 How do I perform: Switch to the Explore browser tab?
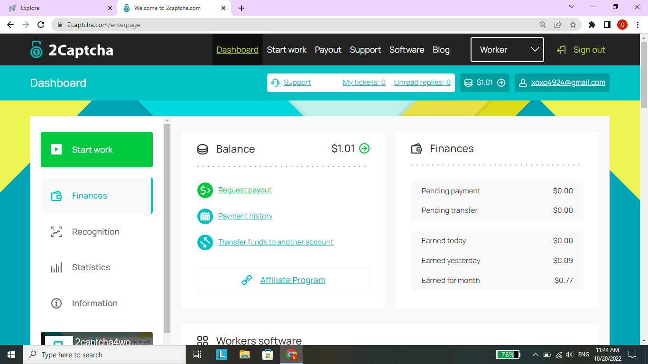tap(59, 8)
